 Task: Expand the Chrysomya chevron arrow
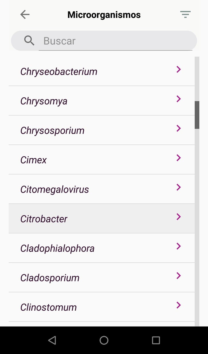179,99
